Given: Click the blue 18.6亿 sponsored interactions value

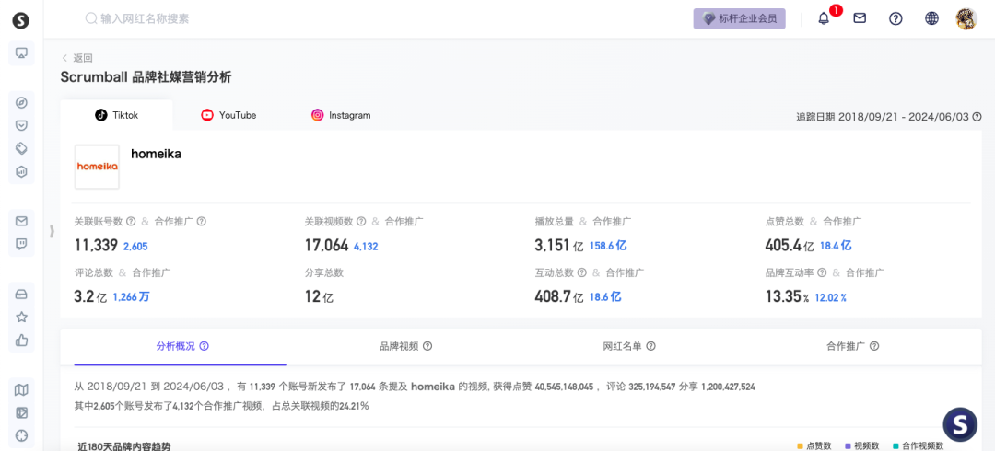Looking at the screenshot, I should pyautogui.click(x=605, y=297).
